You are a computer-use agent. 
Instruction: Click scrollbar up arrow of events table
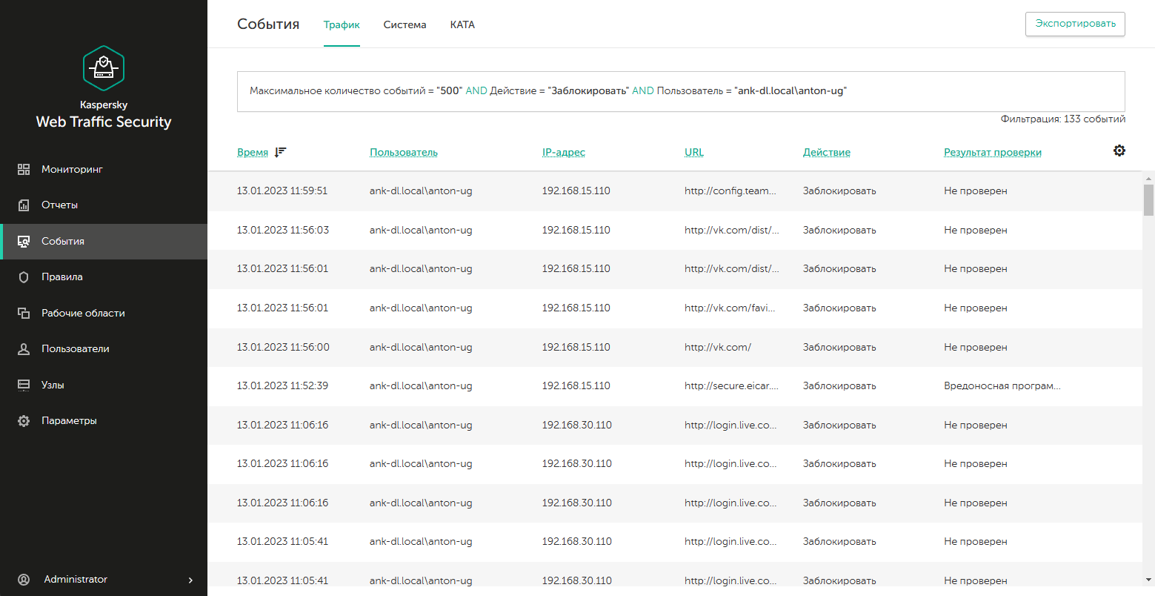[1149, 178]
